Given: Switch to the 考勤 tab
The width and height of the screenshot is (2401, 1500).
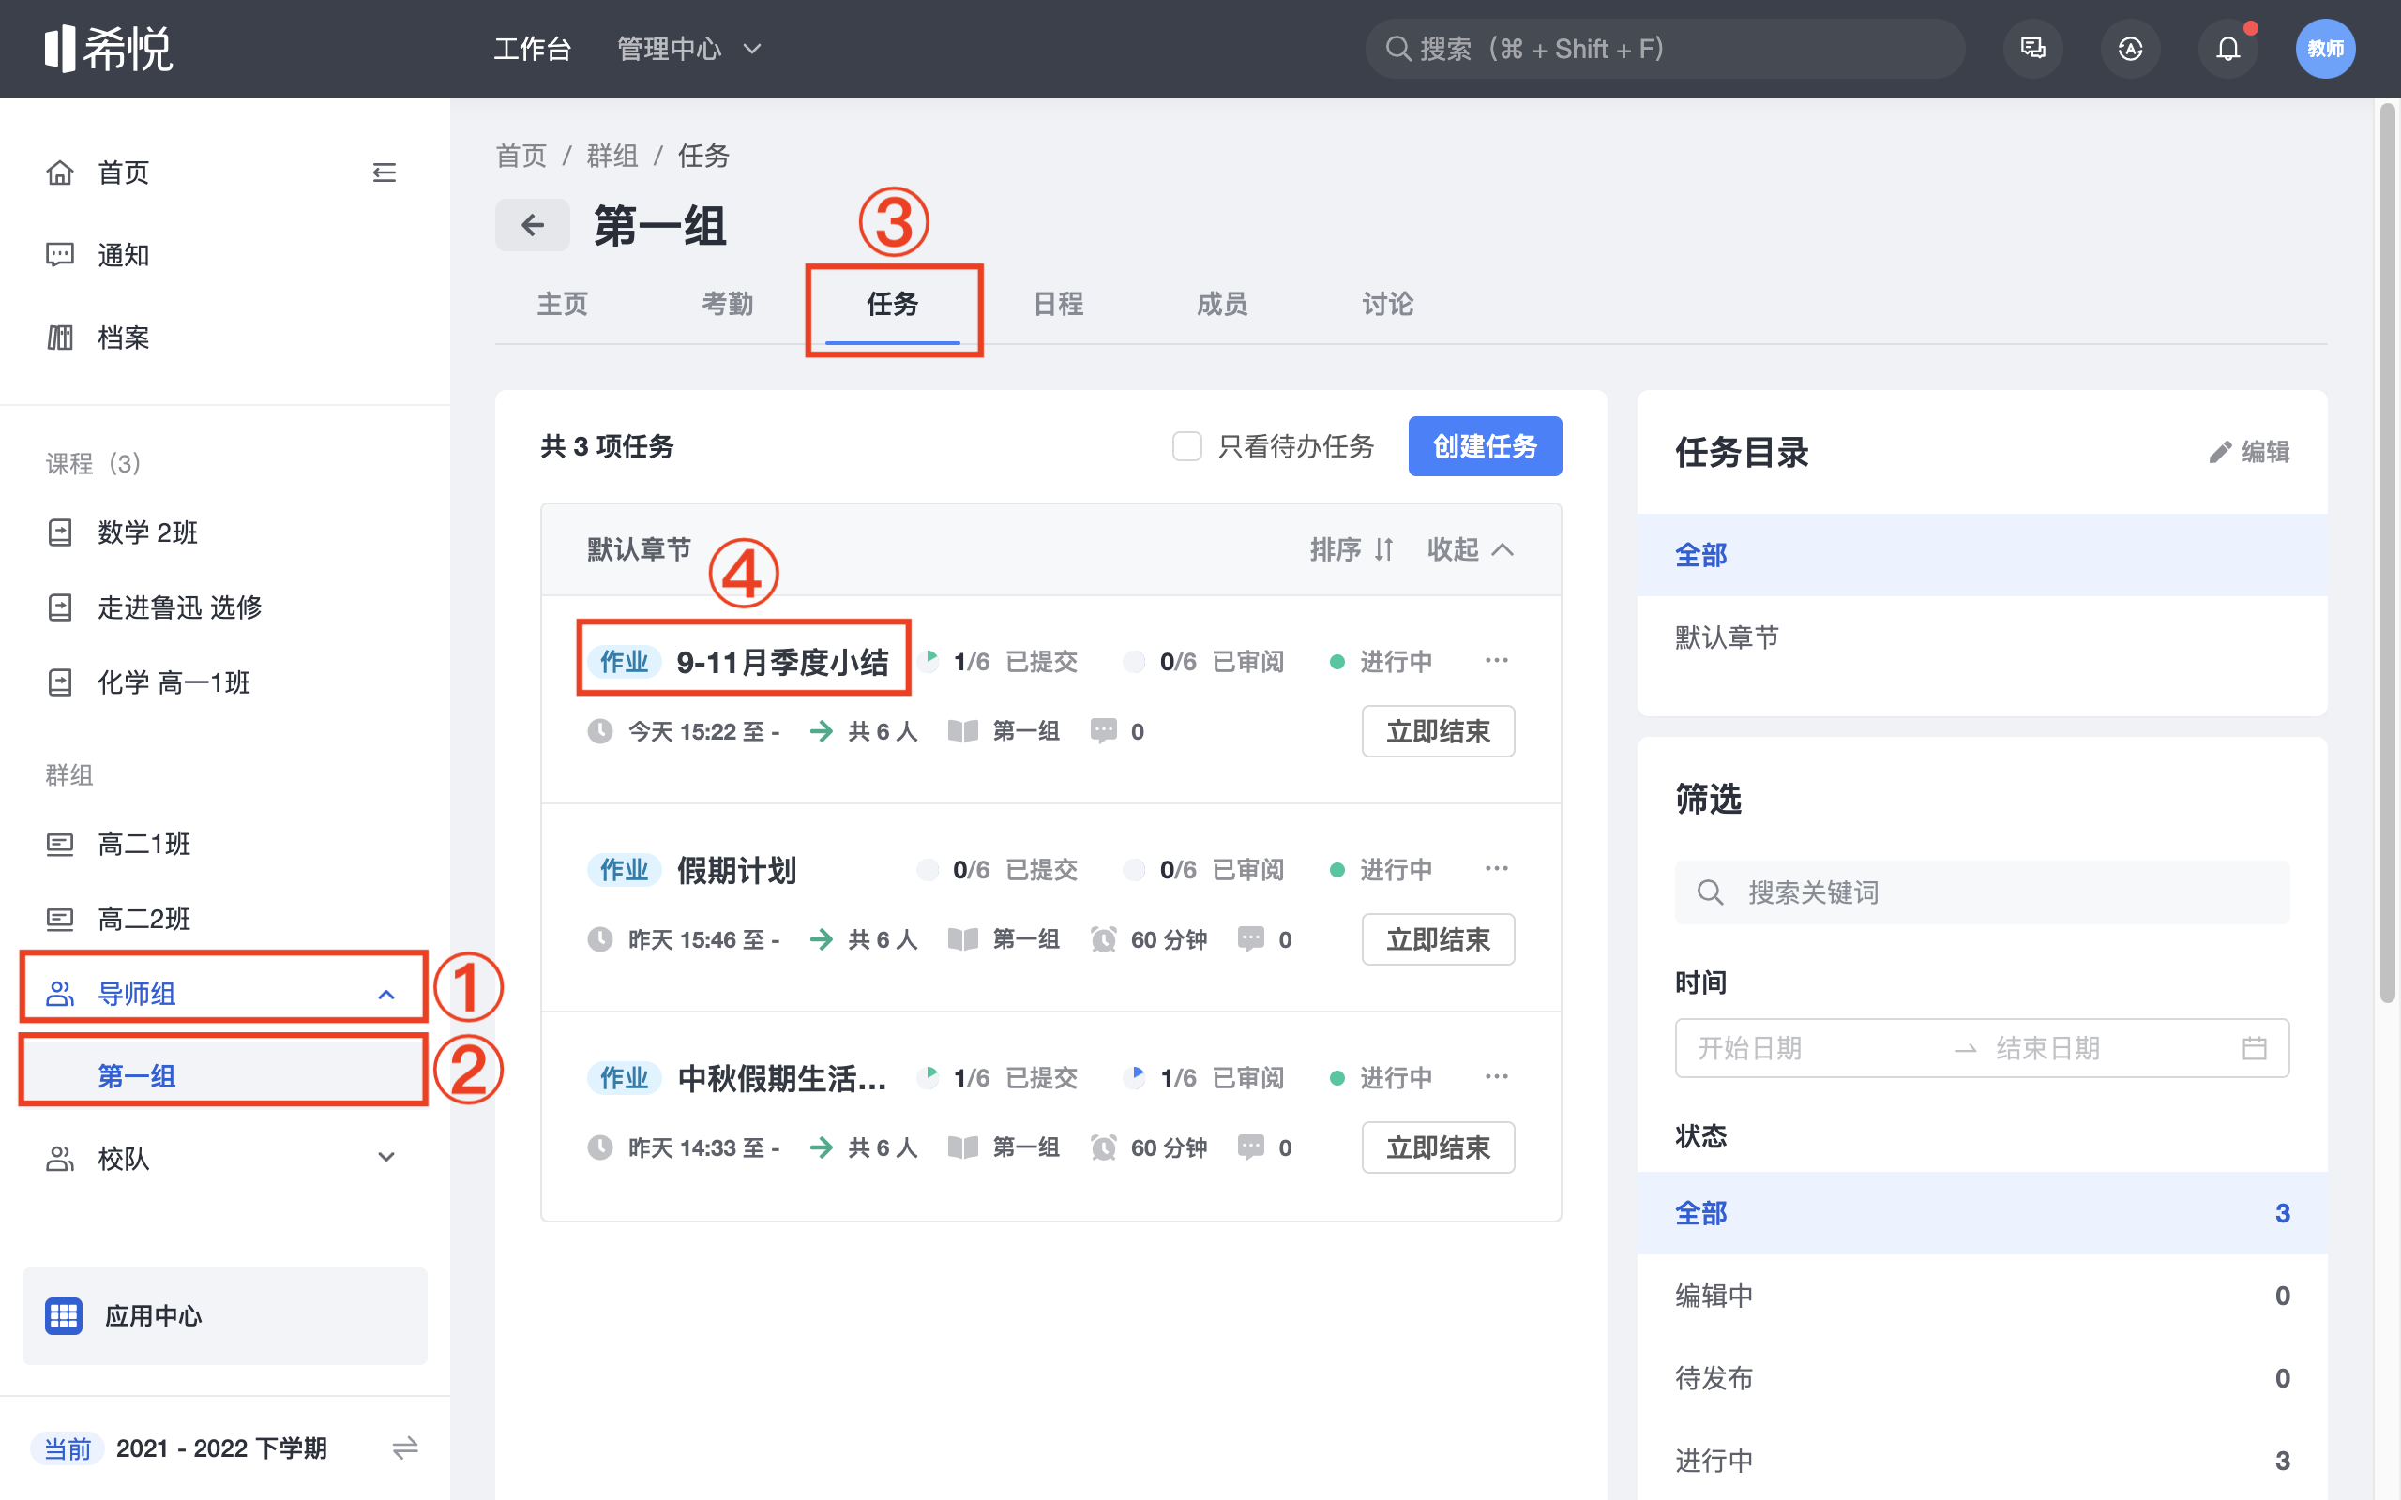Looking at the screenshot, I should tap(727, 304).
